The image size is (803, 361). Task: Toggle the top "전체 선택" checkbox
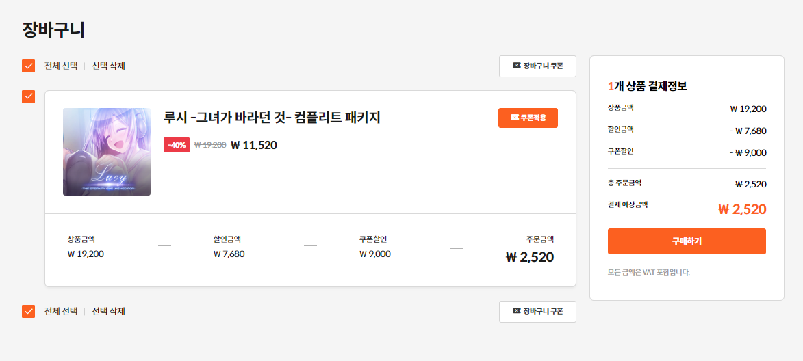[28, 66]
